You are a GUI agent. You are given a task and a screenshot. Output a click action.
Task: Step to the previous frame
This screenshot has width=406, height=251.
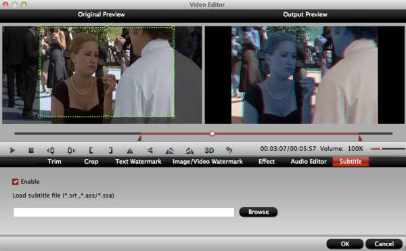pos(51,150)
